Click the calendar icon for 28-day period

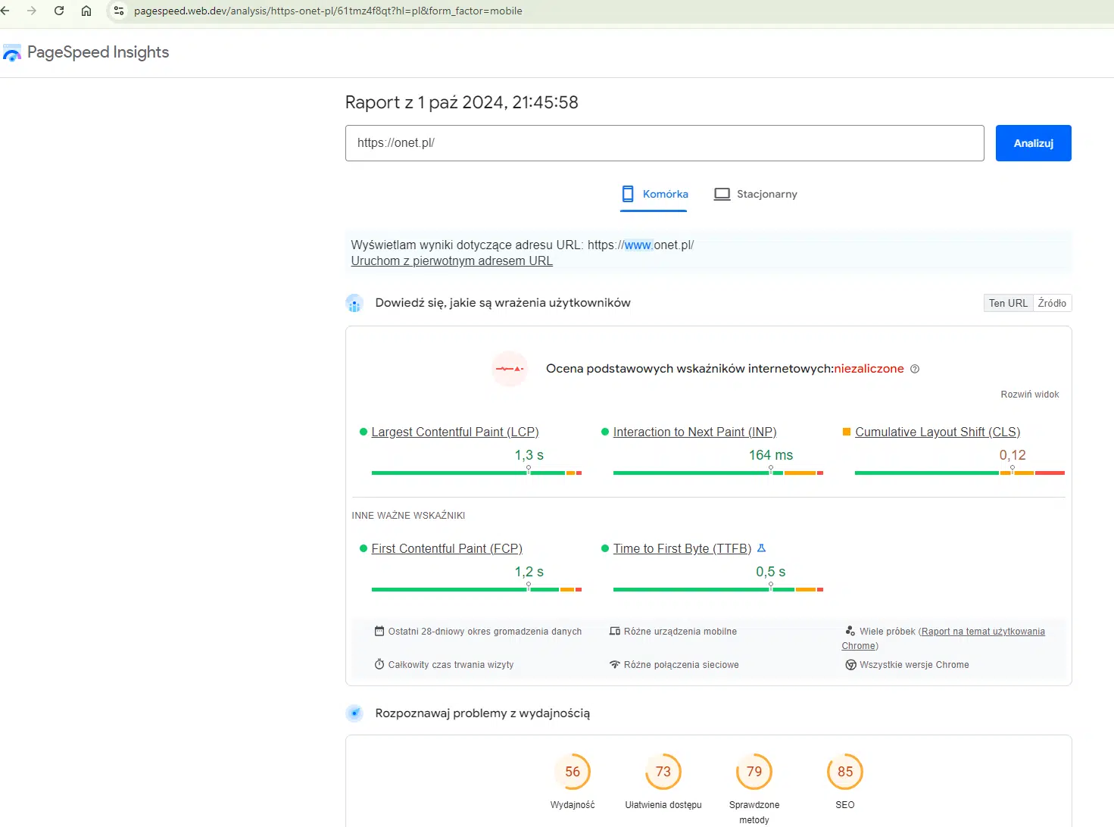[x=379, y=631]
